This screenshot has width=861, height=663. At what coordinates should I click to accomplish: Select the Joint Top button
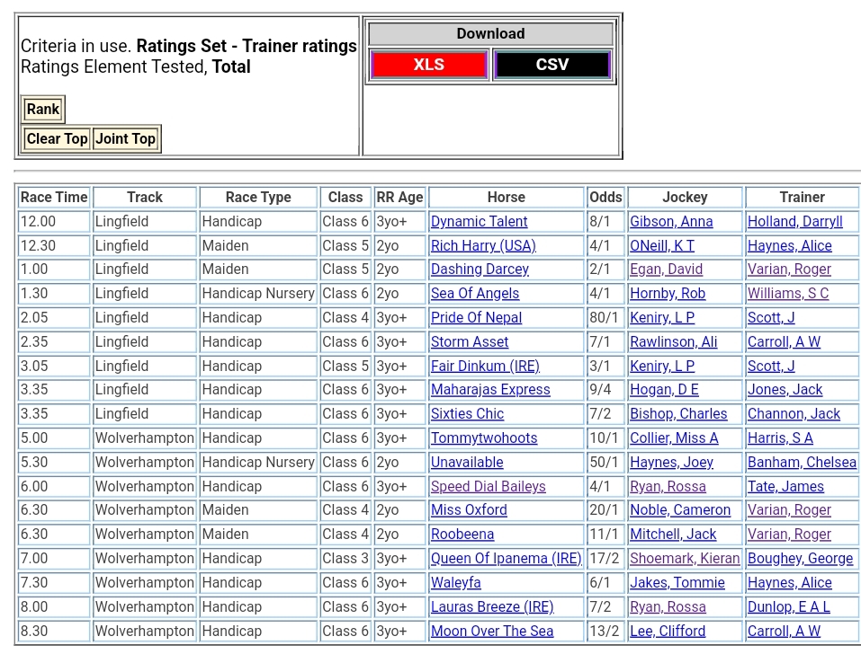point(126,139)
